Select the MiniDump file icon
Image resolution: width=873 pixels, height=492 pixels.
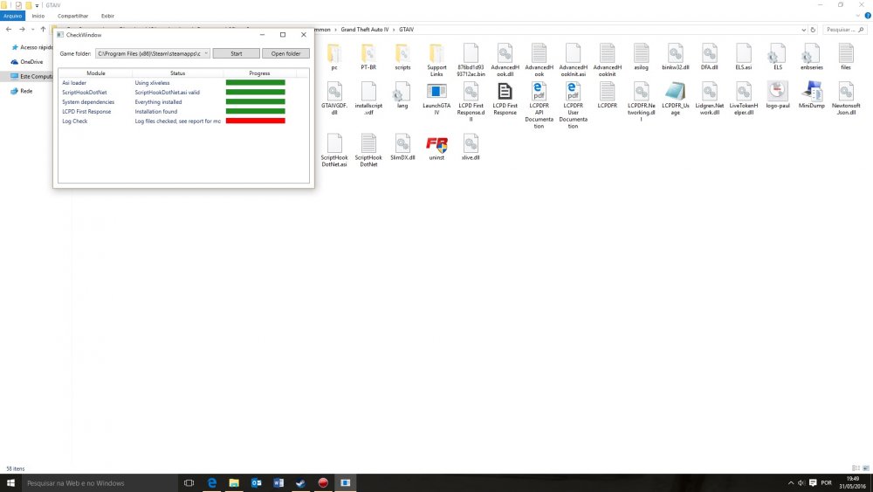click(811, 94)
